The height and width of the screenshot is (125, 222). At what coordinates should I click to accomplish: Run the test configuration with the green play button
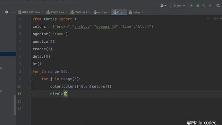191,6
